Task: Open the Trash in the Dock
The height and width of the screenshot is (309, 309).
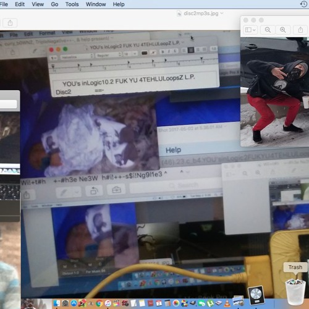Action: pyautogui.click(x=295, y=292)
